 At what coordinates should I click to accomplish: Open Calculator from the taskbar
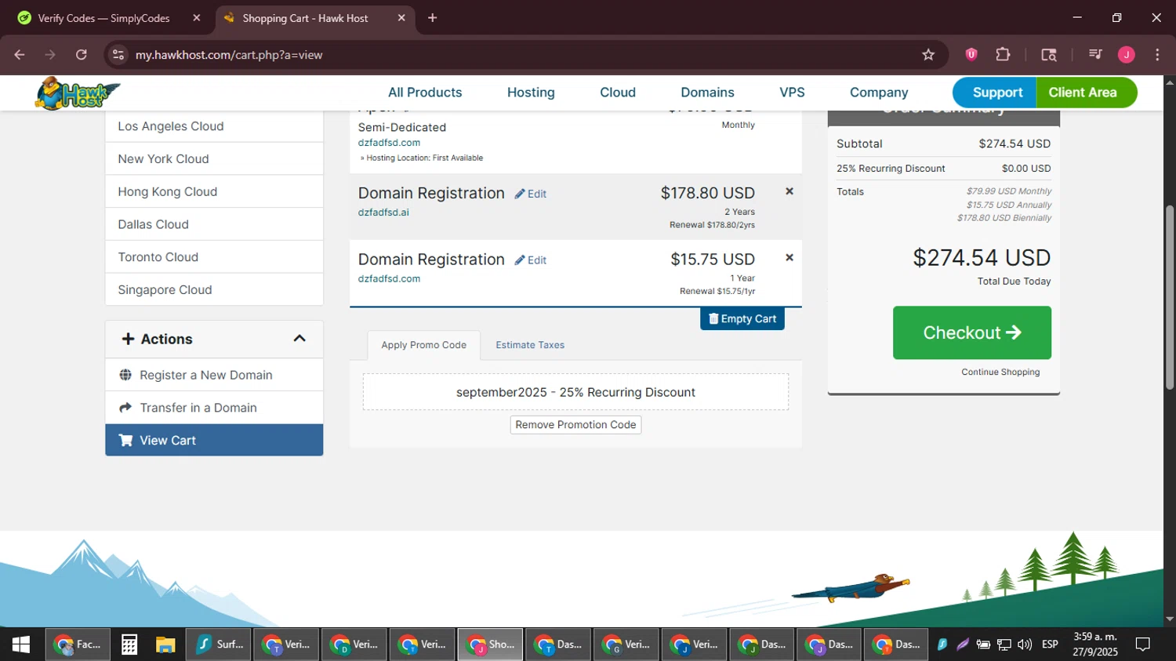(129, 645)
